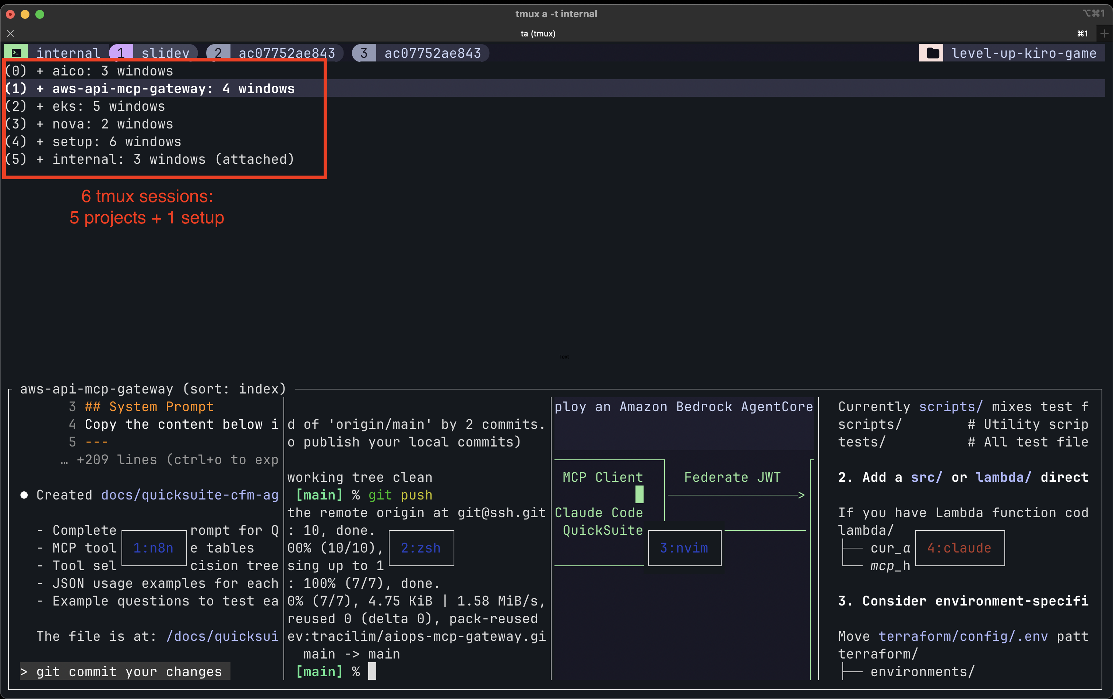This screenshot has height=699, width=1113.
Task: Select the 2:zsh window preview label
Action: (421, 548)
